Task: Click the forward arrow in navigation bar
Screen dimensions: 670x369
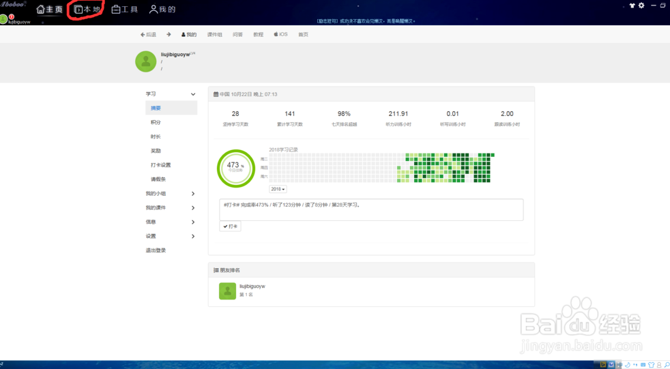Action: click(x=169, y=34)
